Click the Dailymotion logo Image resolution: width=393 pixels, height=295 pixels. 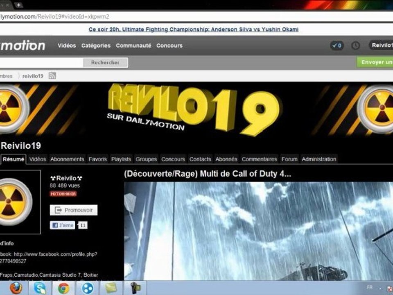tap(23, 45)
